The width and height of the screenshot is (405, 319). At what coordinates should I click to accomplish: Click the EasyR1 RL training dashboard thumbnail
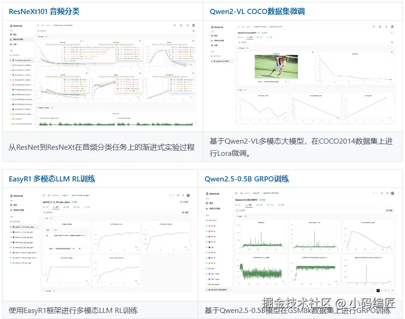pos(100,243)
